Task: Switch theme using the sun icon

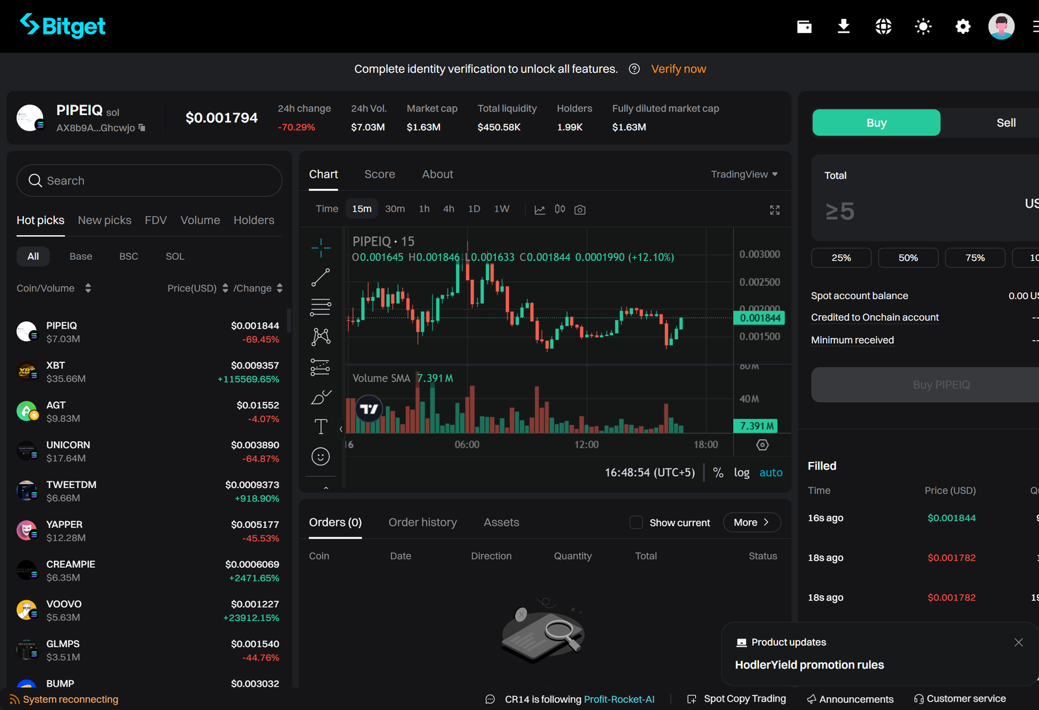Action: (923, 26)
